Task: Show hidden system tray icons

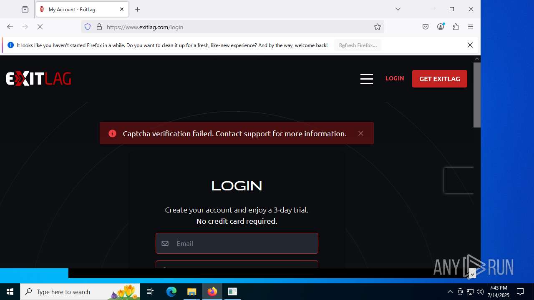Action: coord(450,292)
